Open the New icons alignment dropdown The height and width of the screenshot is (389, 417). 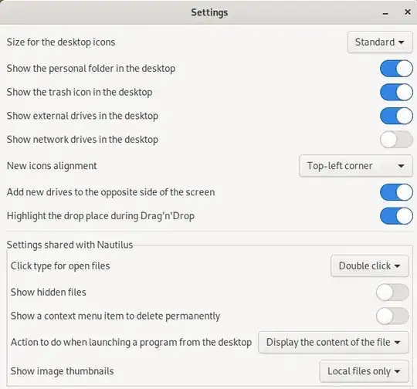coord(355,166)
